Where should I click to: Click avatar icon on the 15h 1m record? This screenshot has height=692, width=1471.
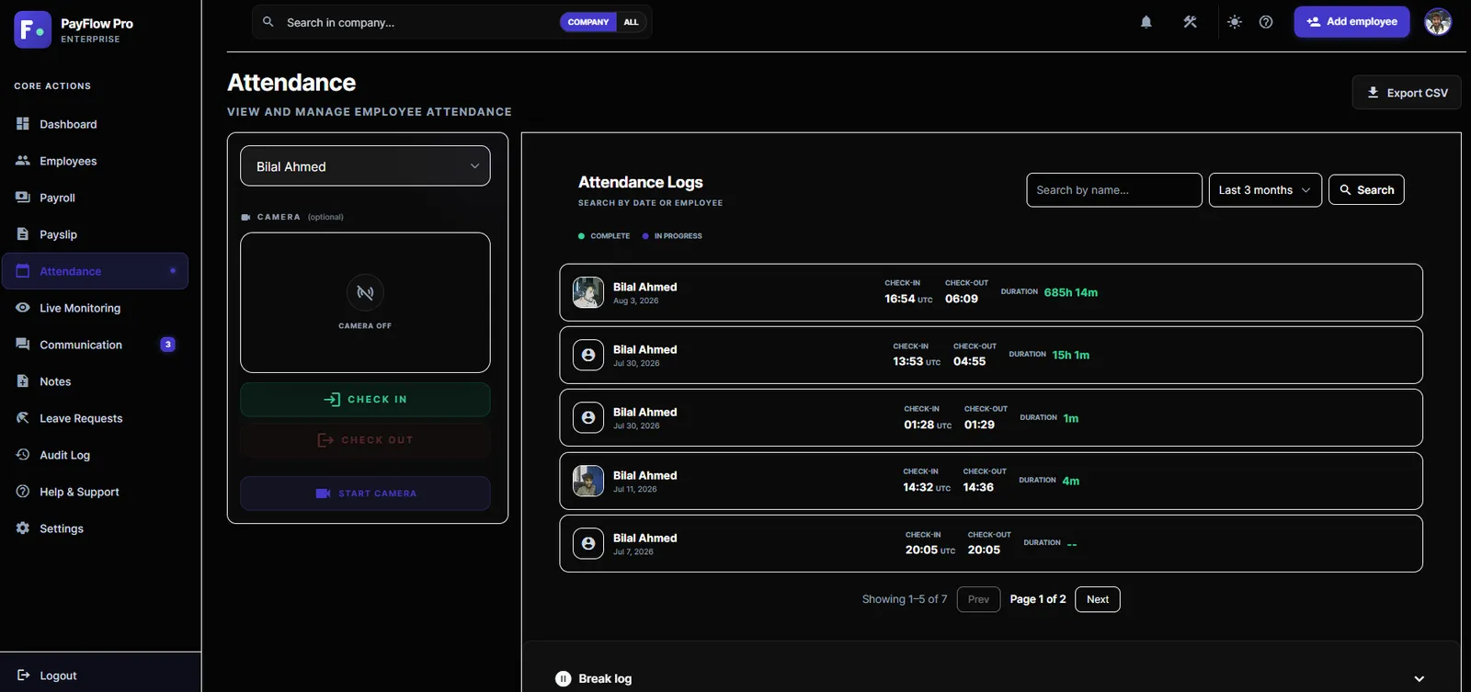pos(588,355)
